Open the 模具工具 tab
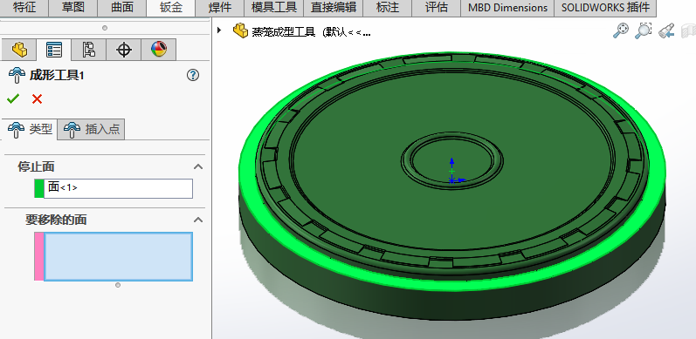The image size is (696, 339). point(274,8)
